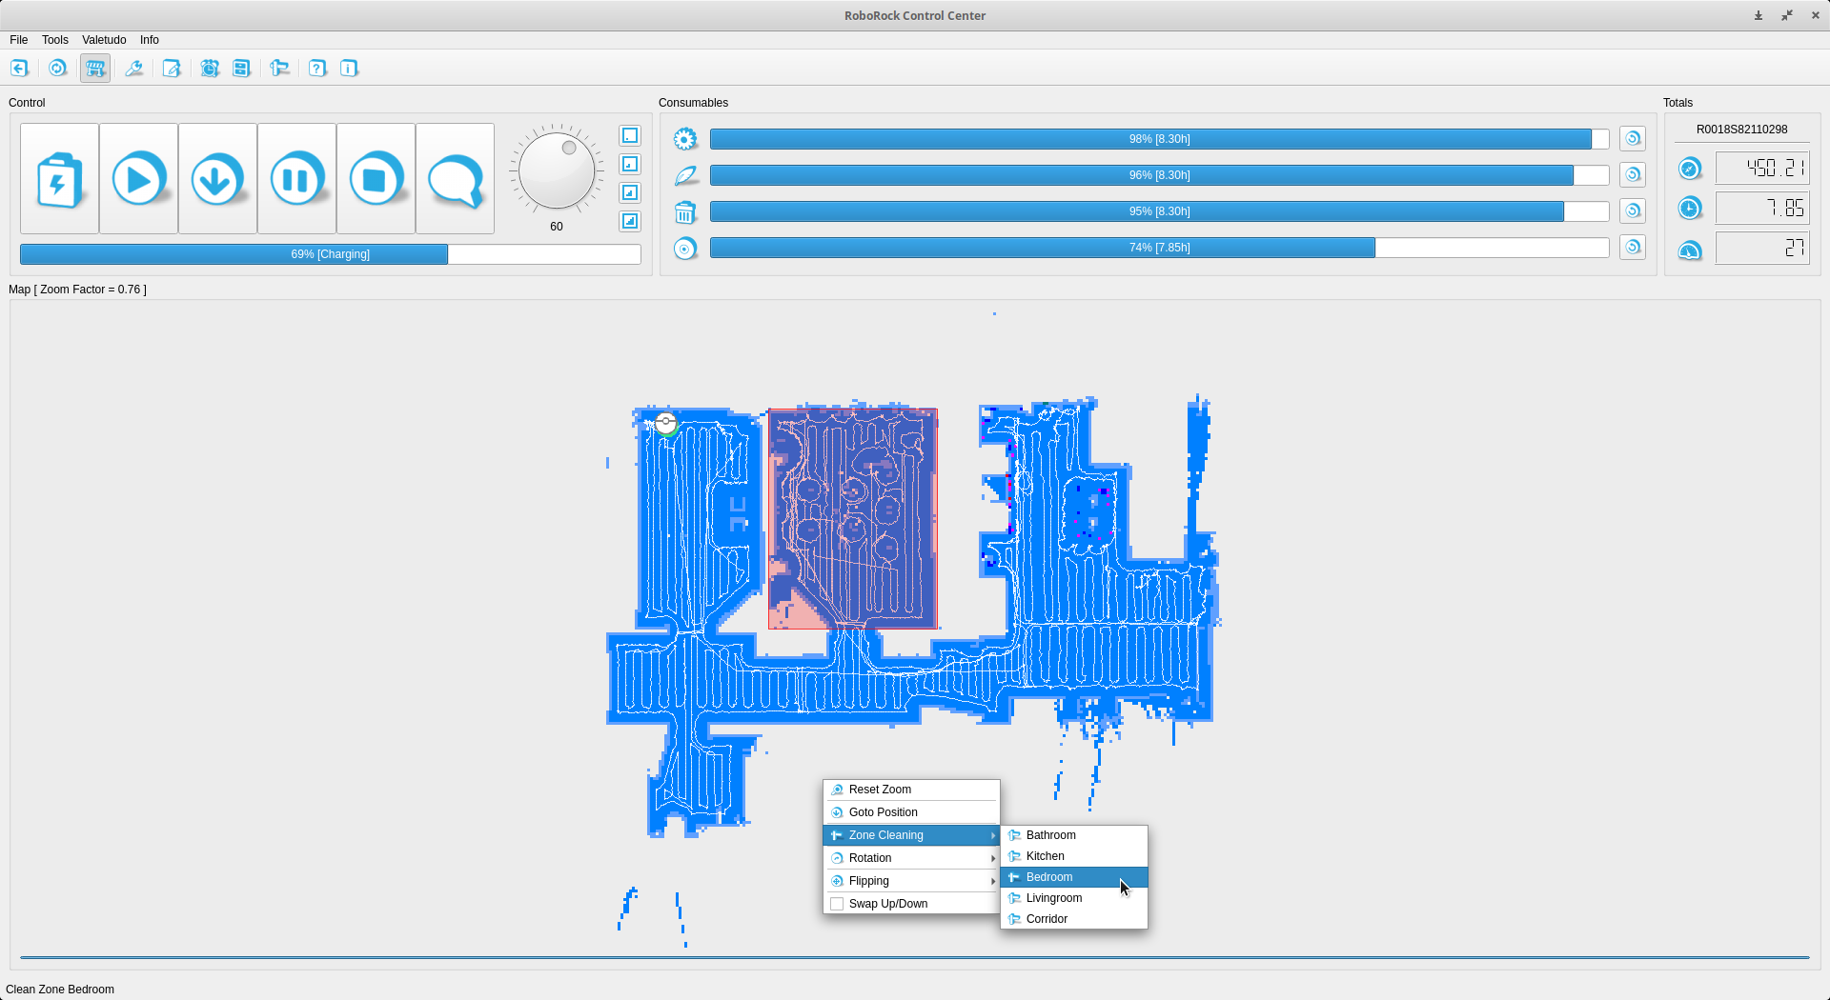1830x1000 pixels.
Task: Open the alarm clock timer icon
Action: pos(210,68)
